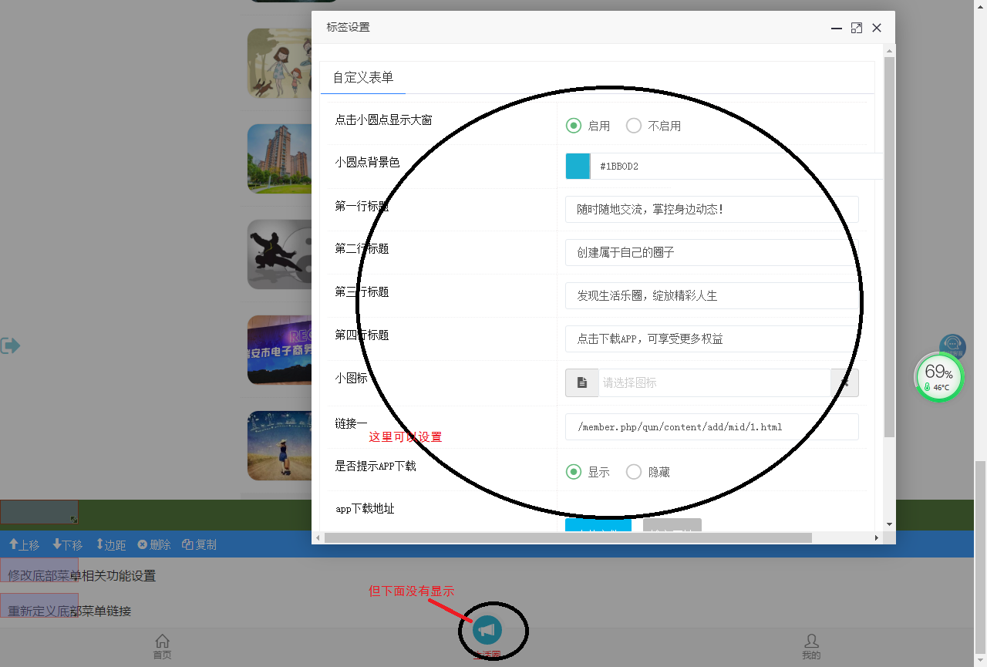Click 删除 delete icon in blue toolbar
This screenshot has width=987, height=667.
tap(143, 544)
